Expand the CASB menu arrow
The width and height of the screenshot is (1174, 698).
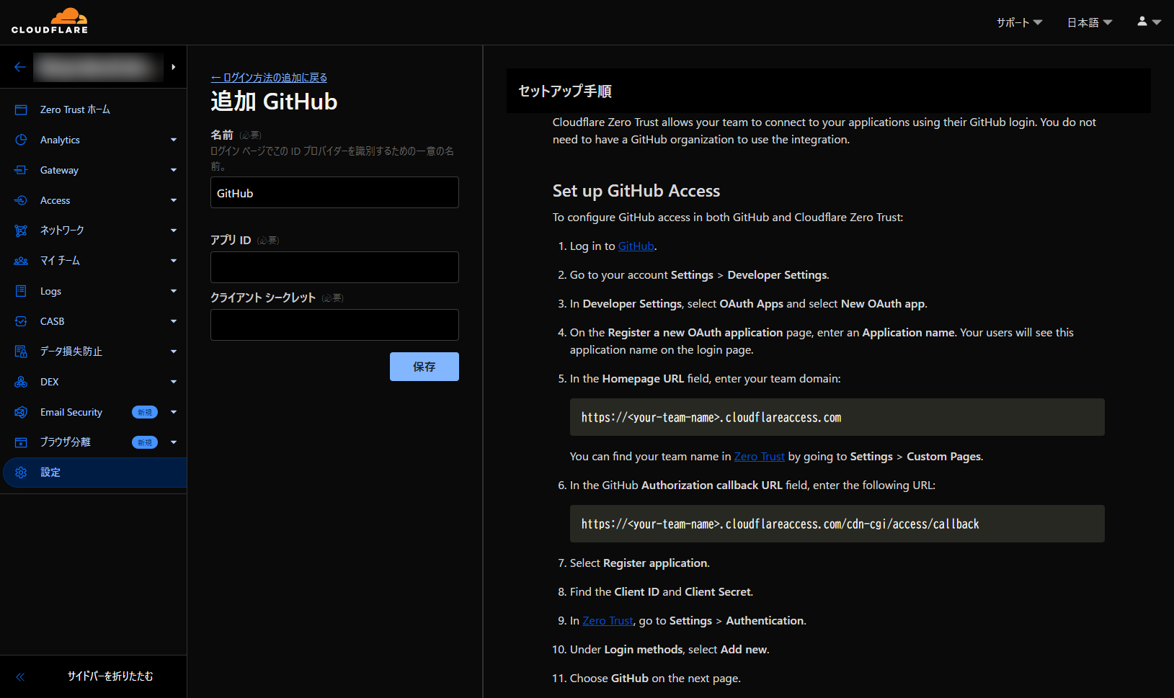[174, 321]
